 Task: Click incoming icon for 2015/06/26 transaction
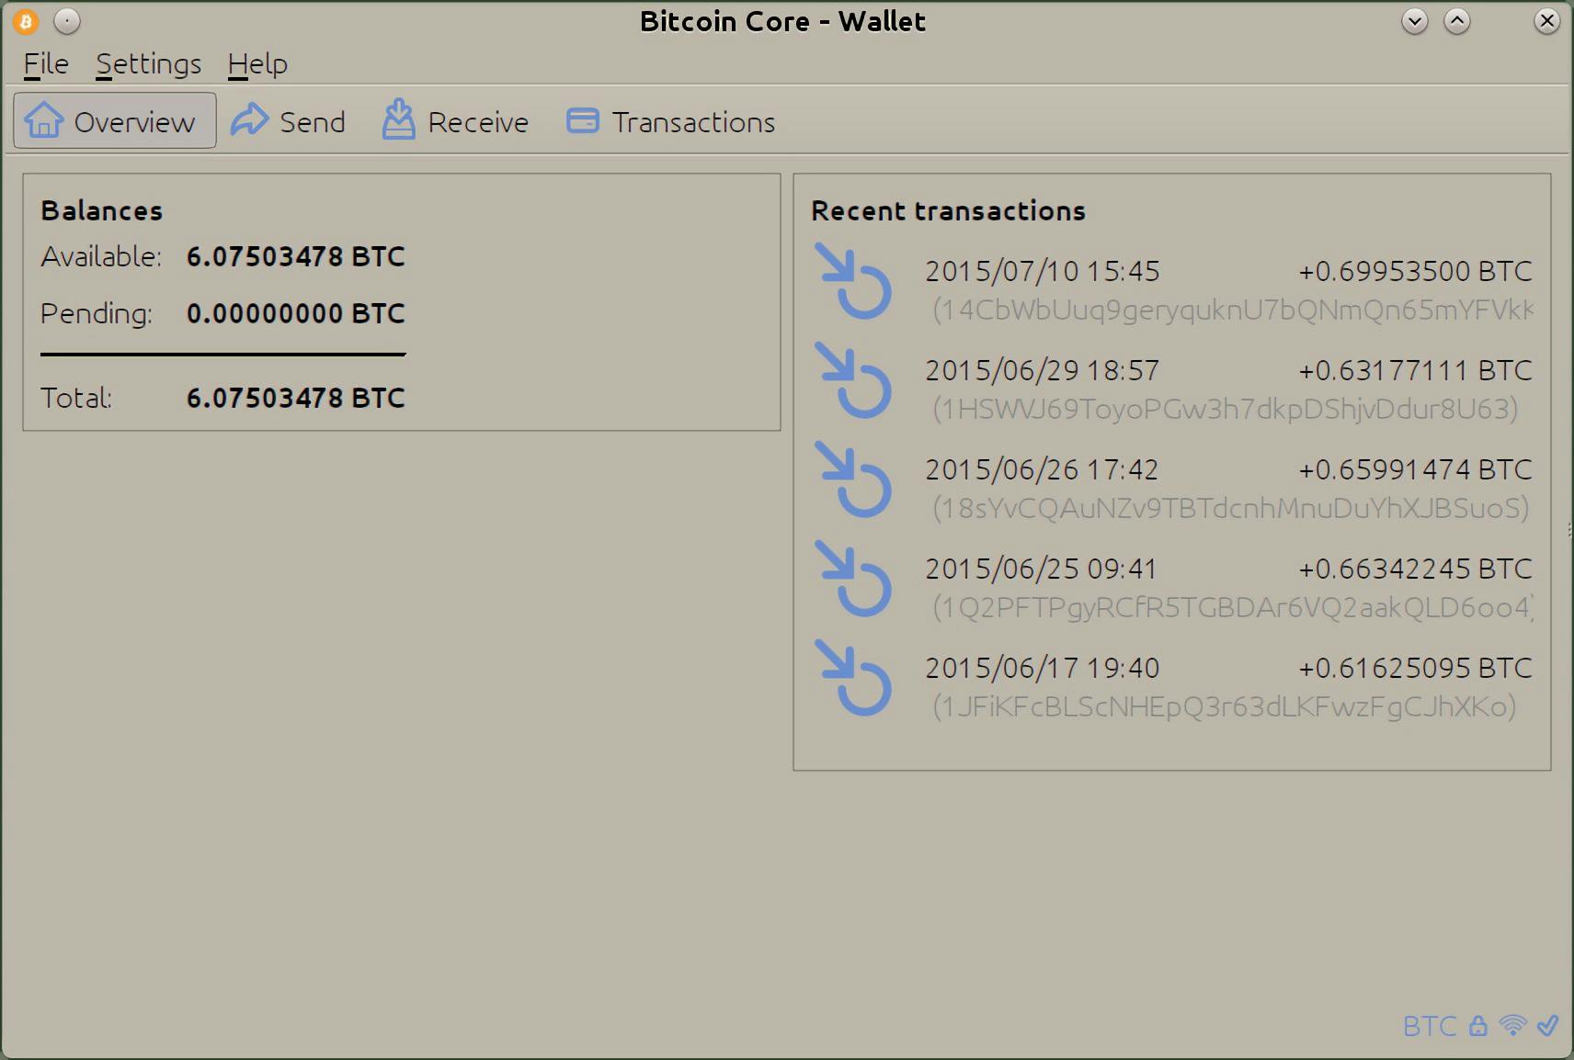coord(853,479)
